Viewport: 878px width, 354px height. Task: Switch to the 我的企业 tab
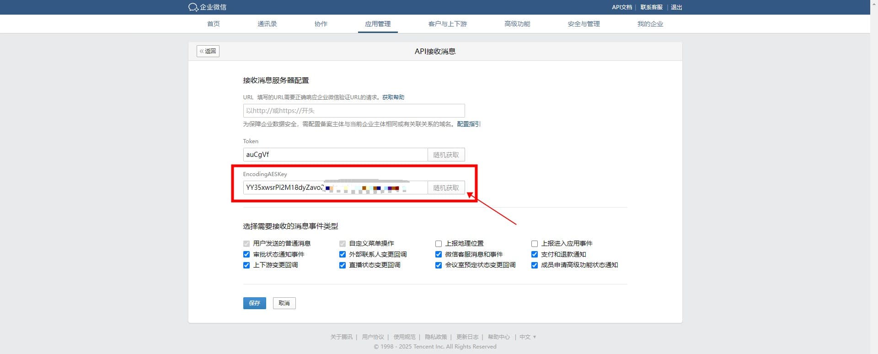[650, 24]
